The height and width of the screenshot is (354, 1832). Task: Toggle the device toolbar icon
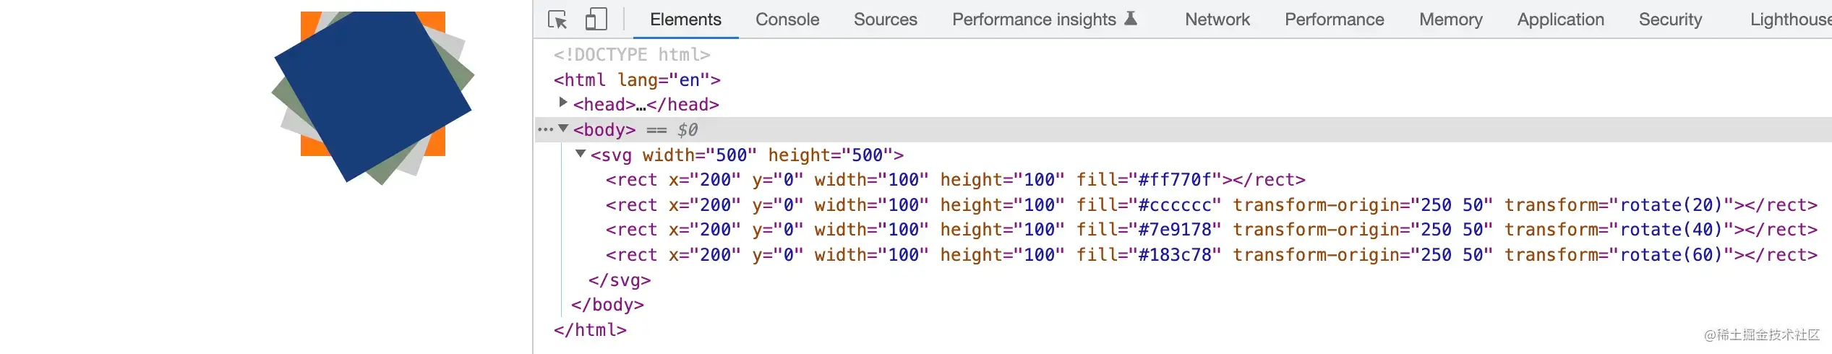tap(595, 20)
